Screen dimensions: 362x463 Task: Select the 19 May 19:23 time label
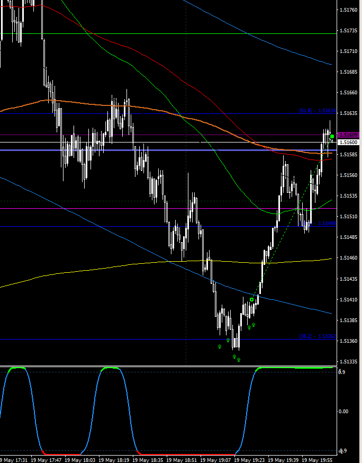click(250, 460)
